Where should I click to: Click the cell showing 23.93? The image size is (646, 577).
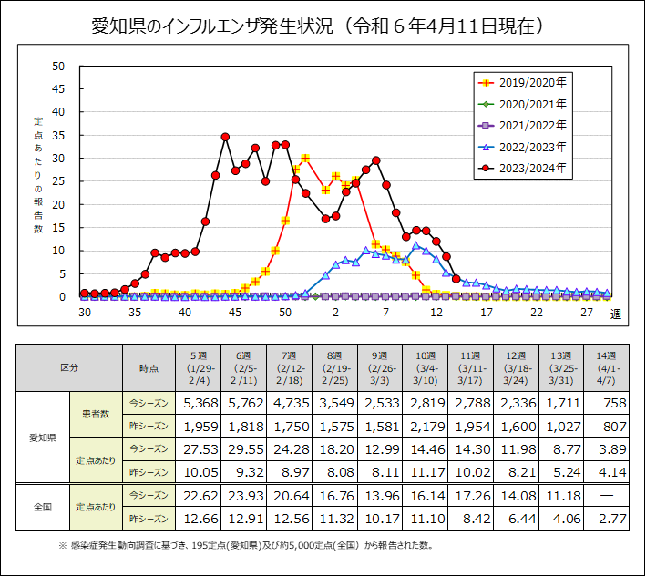pyautogui.click(x=244, y=496)
